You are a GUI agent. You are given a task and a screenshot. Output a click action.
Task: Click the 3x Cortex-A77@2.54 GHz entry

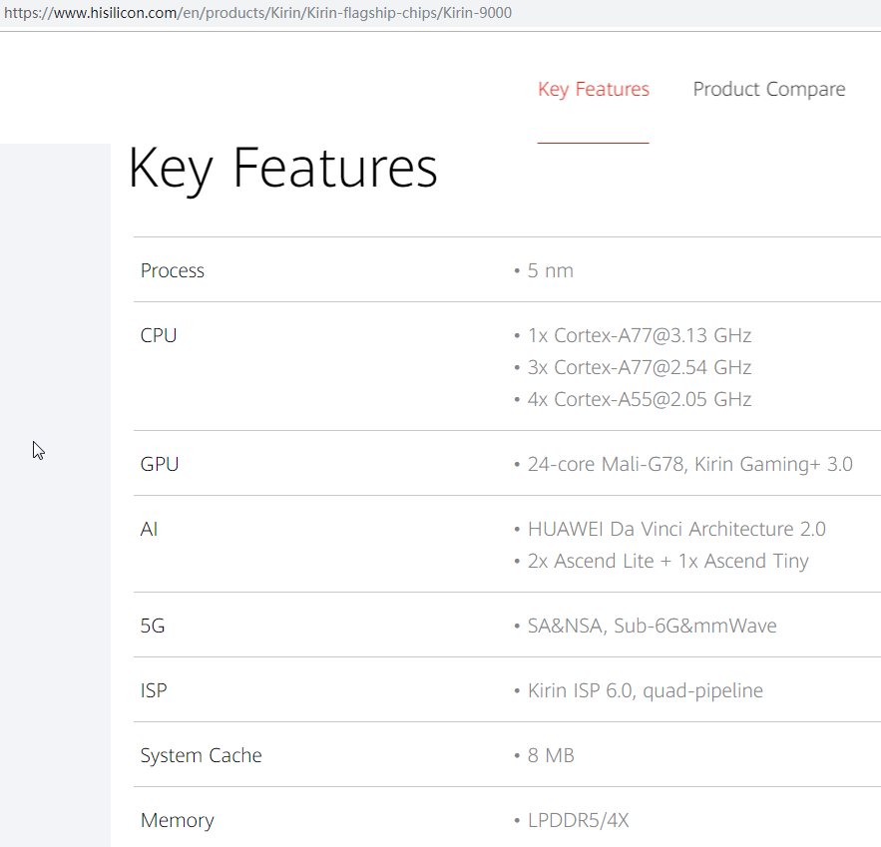point(639,367)
